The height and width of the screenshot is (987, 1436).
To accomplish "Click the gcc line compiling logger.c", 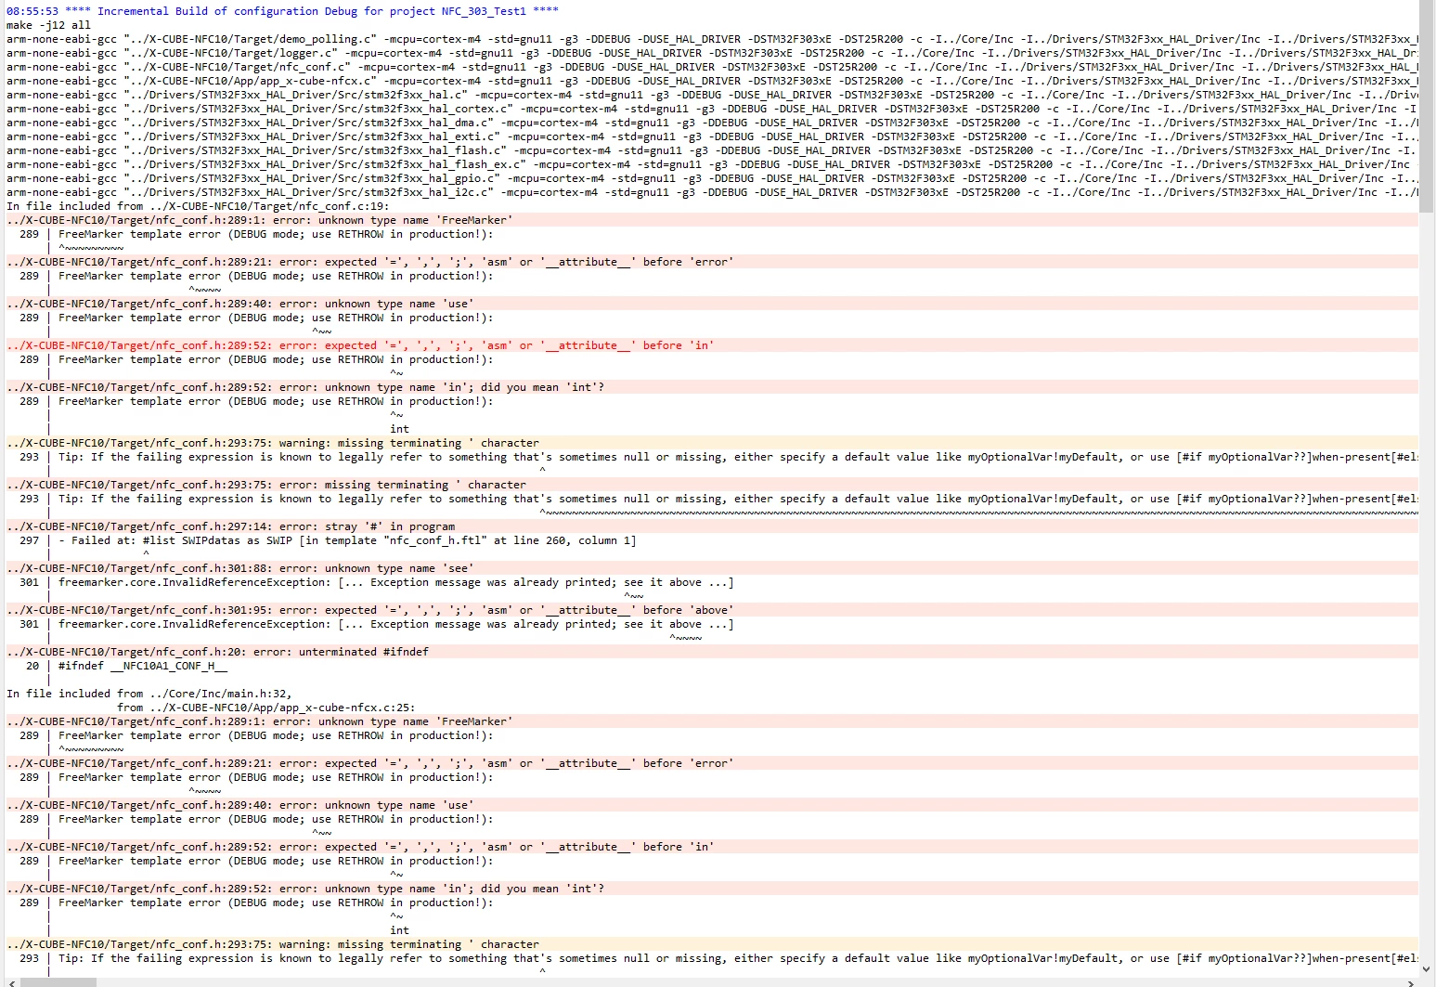I will tap(712, 53).
